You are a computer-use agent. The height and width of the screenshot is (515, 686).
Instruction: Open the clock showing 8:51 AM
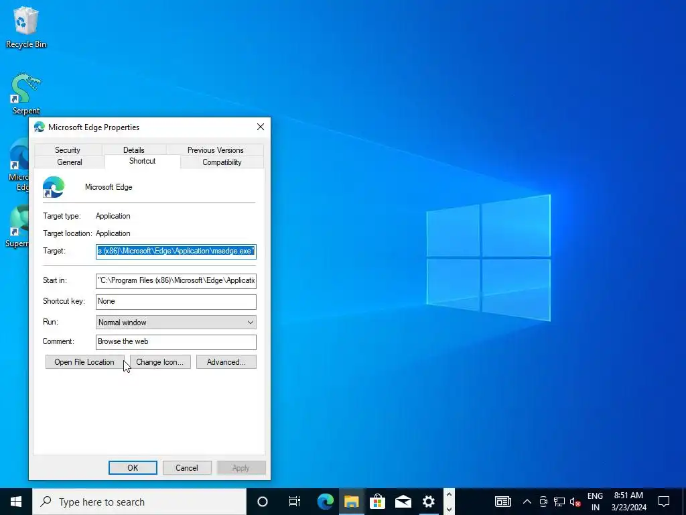[x=628, y=502]
